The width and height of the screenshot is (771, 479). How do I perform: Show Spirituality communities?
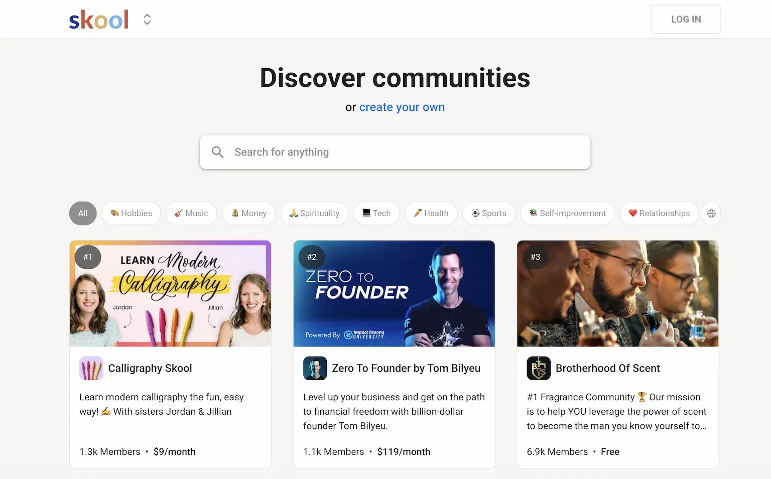pyautogui.click(x=315, y=213)
